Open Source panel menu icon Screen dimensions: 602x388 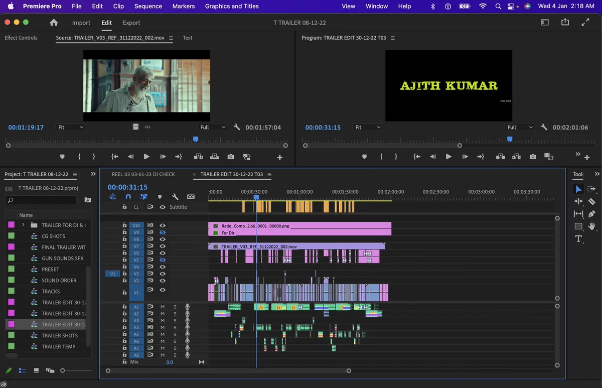coord(171,38)
